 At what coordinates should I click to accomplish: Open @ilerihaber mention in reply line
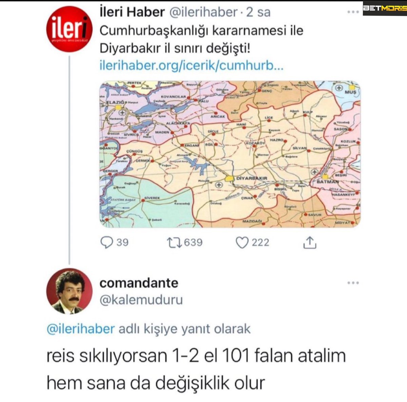click(81, 329)
